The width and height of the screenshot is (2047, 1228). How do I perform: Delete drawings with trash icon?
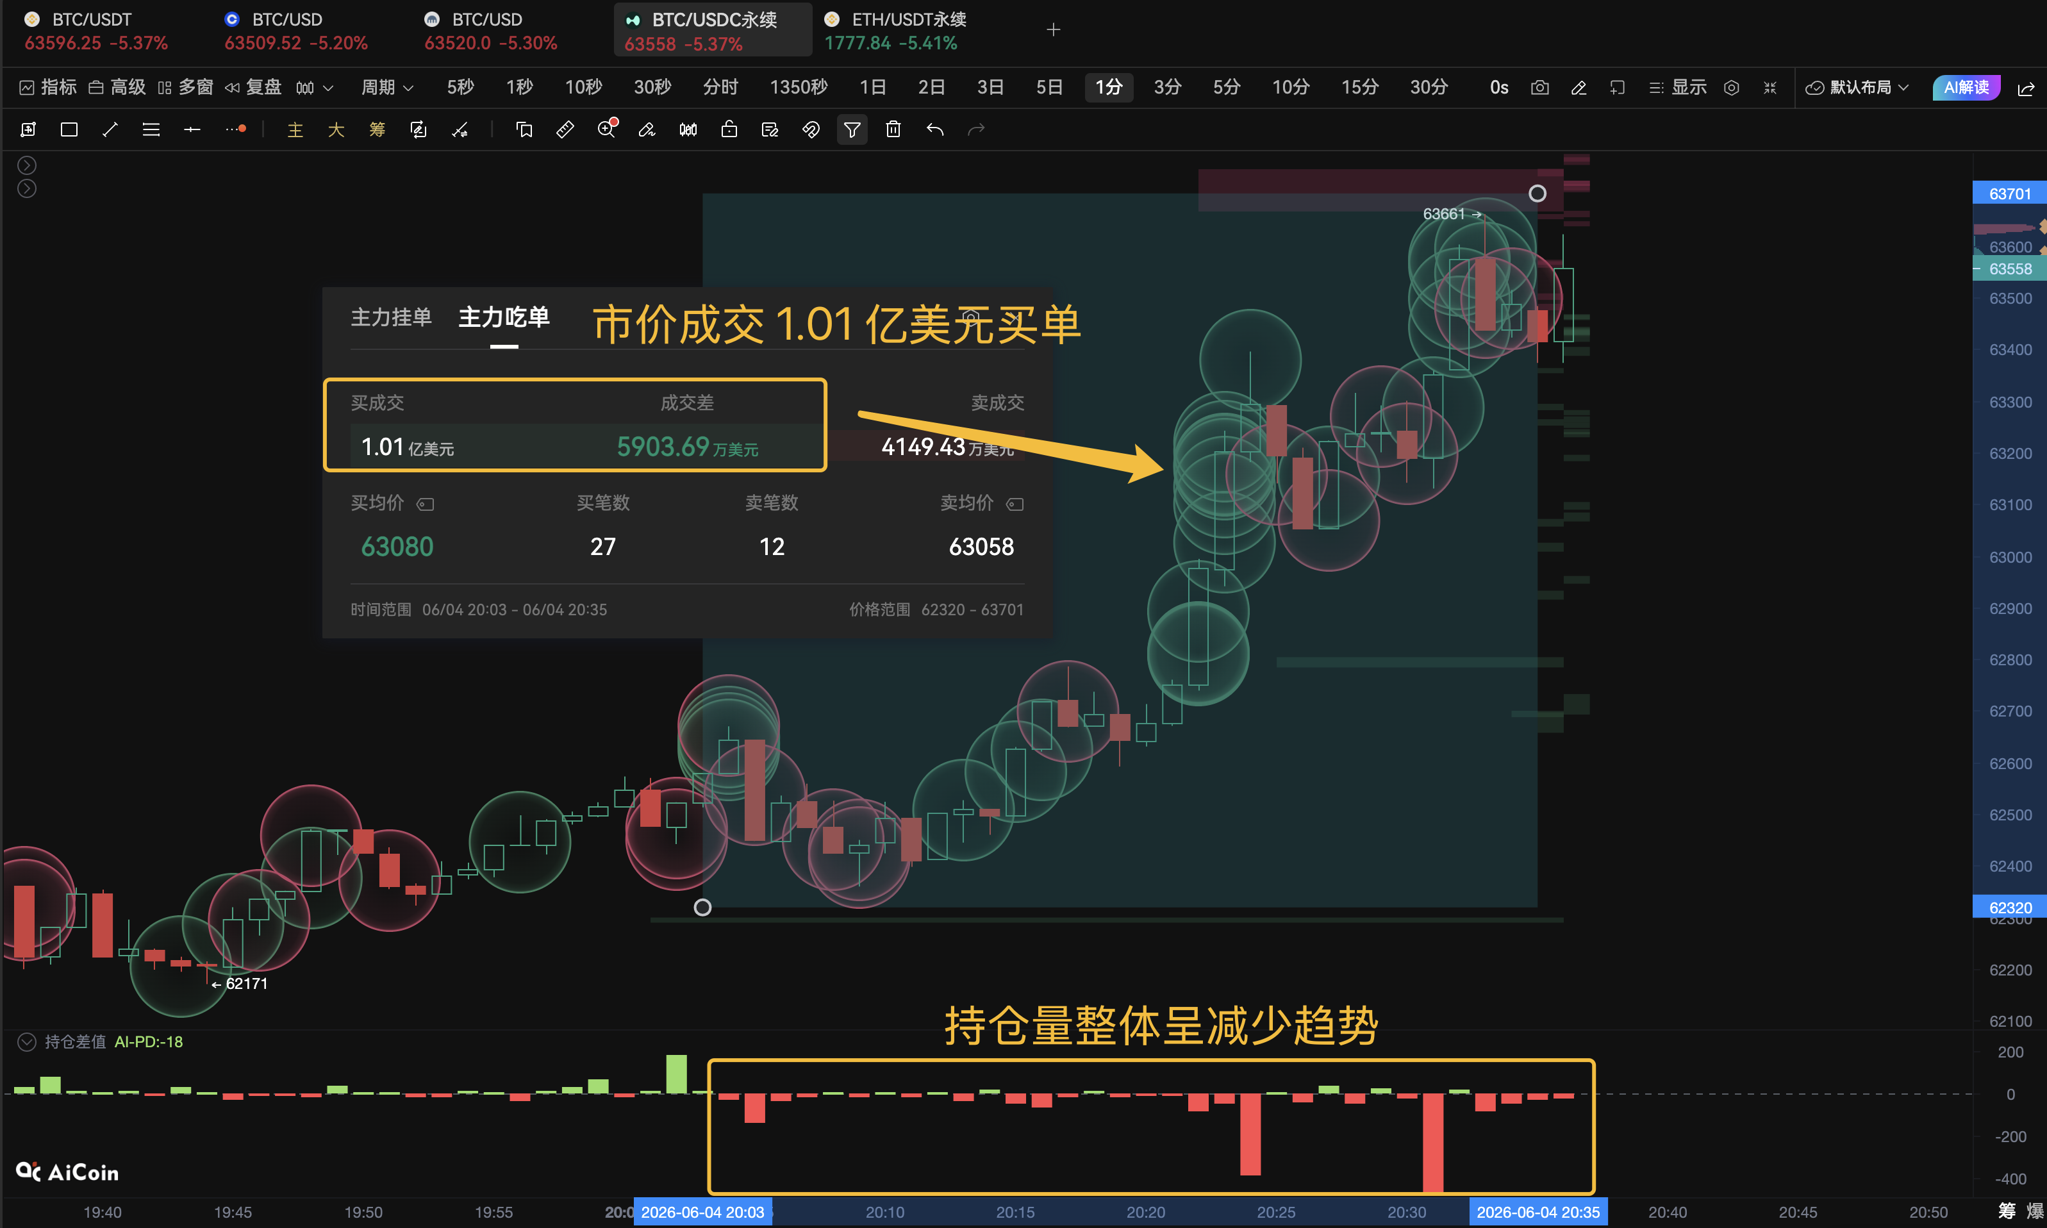coord(893,130)
